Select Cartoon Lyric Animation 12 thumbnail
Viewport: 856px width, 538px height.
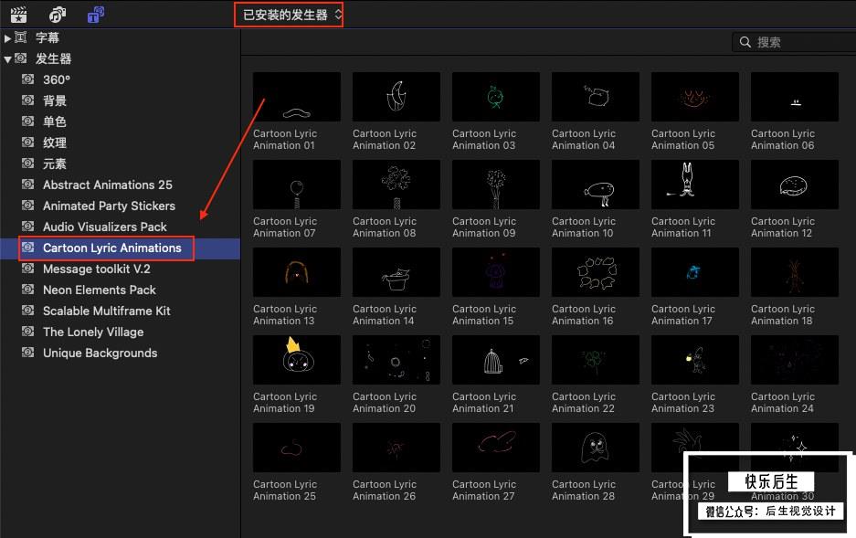[x=795, y=185]
